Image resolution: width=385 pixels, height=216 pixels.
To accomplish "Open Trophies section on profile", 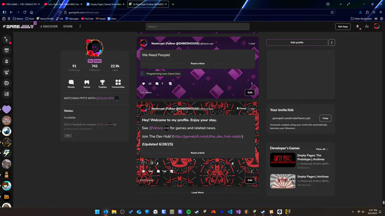I will 102,84.
